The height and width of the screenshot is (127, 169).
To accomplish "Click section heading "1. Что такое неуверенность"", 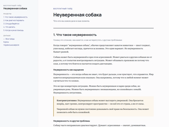I will 75,35.
